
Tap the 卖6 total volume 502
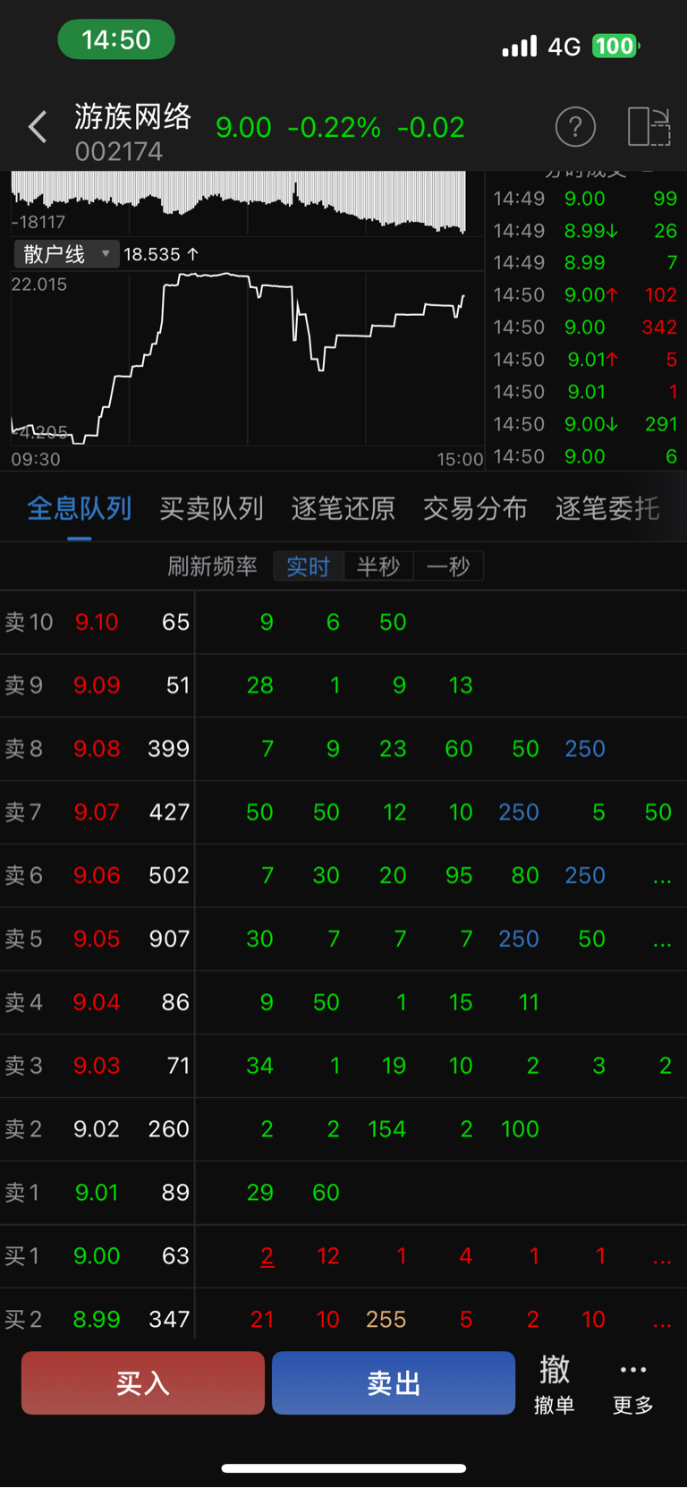(169, 875)
